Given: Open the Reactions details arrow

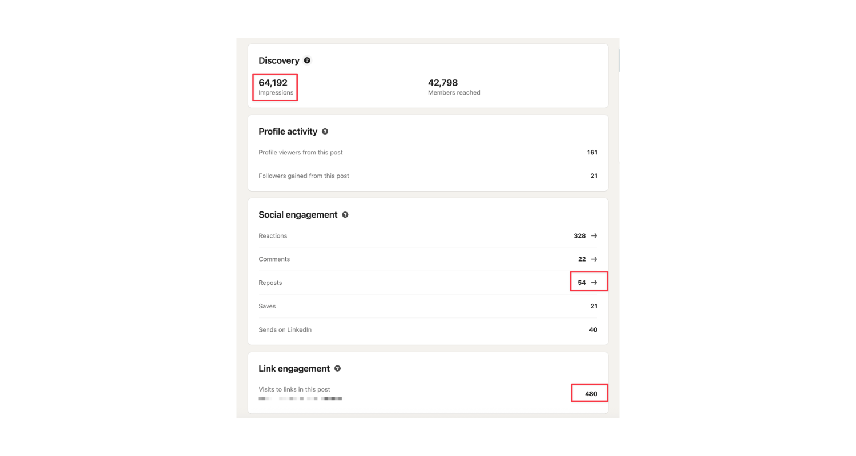Looking at the screenshot, I should pyautogui.click(x=594, y=235).
